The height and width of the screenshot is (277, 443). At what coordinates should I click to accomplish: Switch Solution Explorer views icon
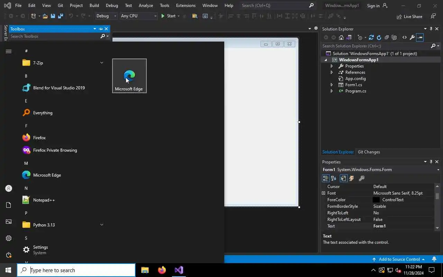[349, 37]
